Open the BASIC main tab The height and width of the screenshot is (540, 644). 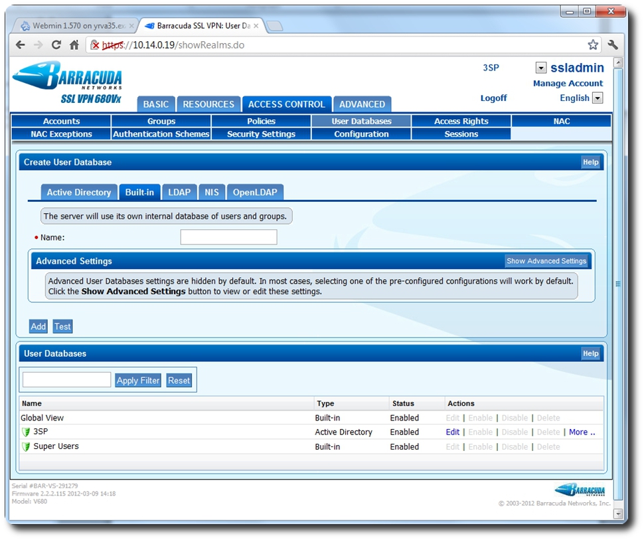click(156, 104)
